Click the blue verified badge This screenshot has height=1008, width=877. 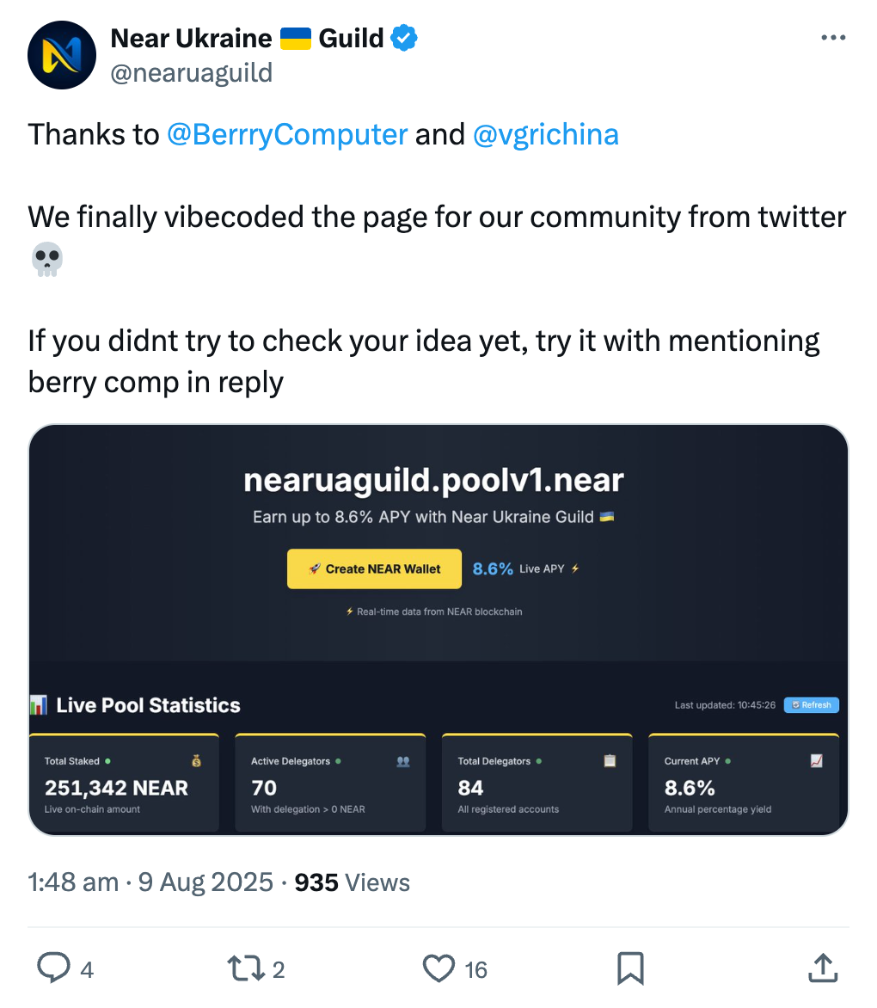click(404, 38)
